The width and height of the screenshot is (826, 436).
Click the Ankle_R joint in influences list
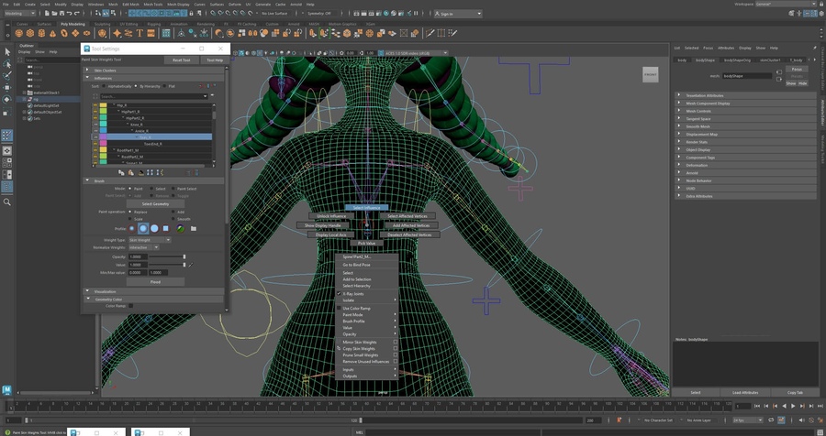point(141,131)
